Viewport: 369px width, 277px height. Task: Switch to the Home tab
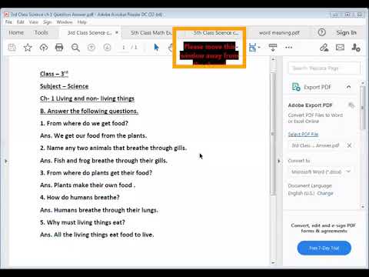coord(16,32)
